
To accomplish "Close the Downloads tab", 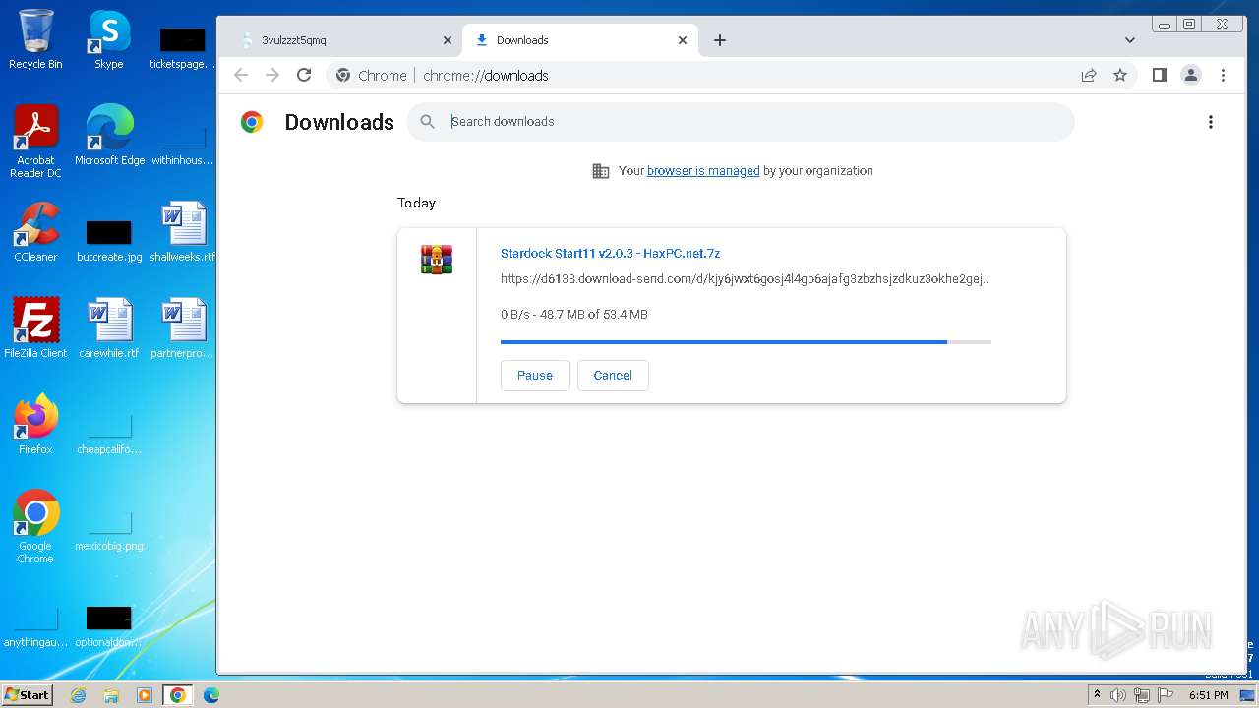I will pyautogui.click(x=683, y=40).
